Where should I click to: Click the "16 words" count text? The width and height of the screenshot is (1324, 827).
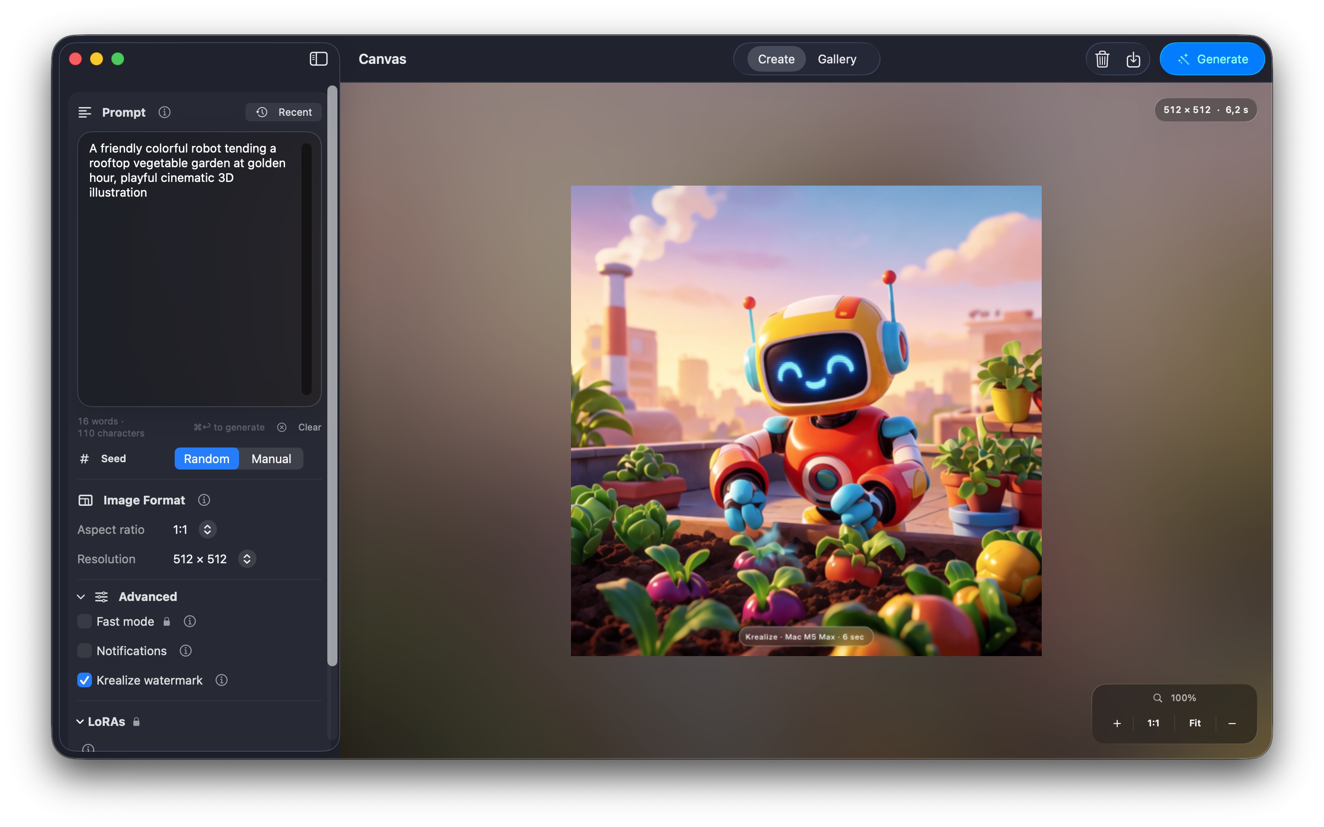97,421
